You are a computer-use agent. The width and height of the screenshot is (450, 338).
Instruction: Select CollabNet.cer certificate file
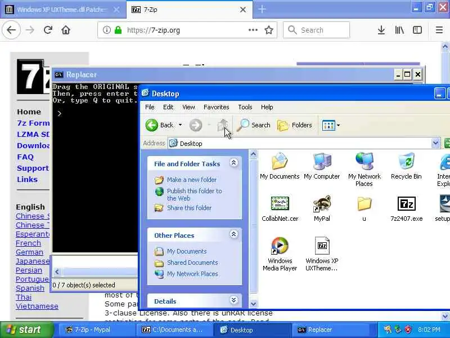pos(280,208)
